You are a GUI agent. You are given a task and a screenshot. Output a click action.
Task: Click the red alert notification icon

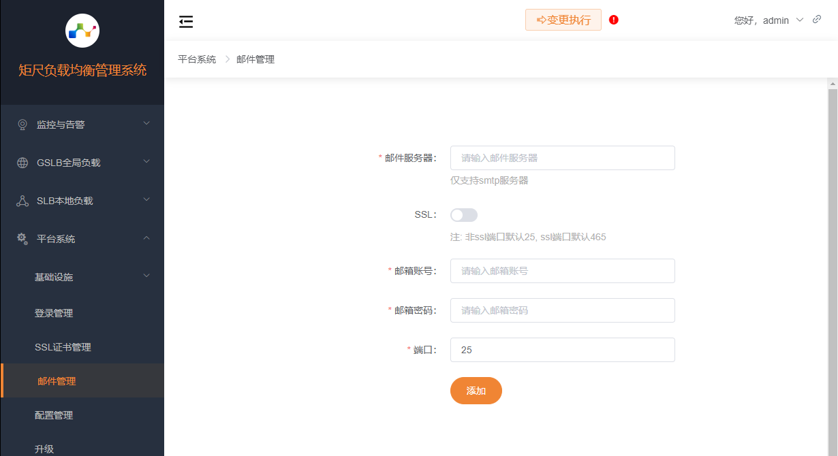pos(613,20)
